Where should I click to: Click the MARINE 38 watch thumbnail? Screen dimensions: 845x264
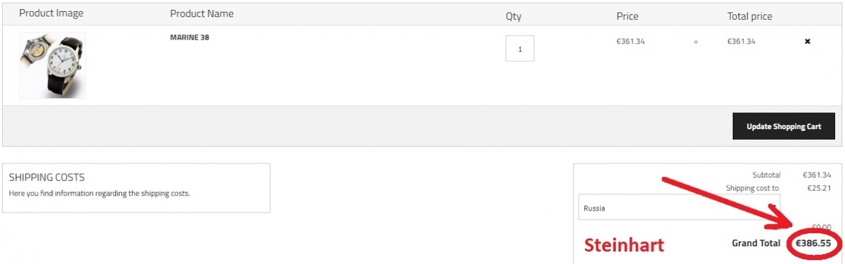tap(52, 65)
